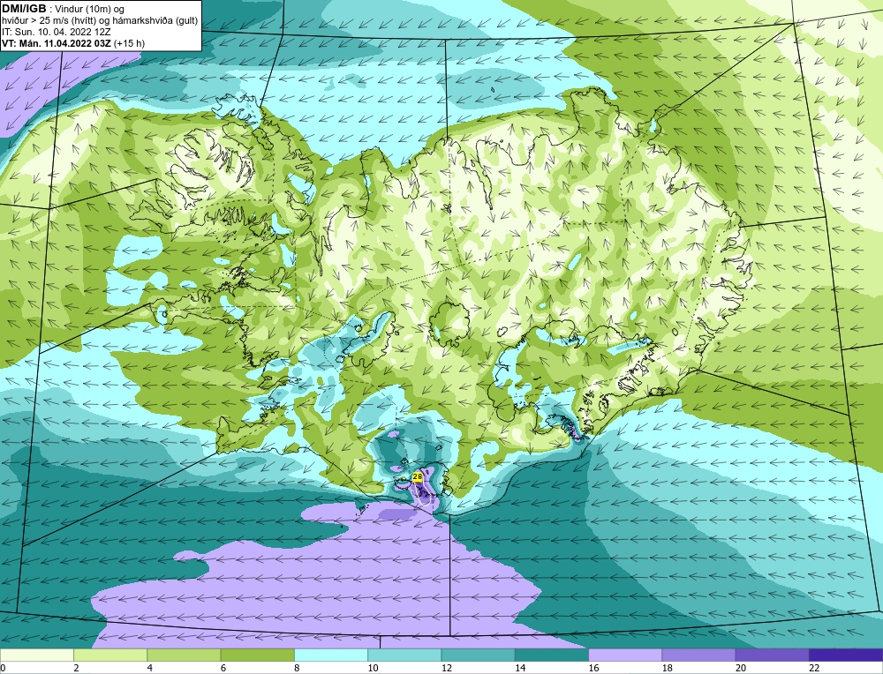Screen dimensions: 883x674
Task: Click the 'VT: Mán. 11.04.2022 03Z' line
Action: point(58,43)
